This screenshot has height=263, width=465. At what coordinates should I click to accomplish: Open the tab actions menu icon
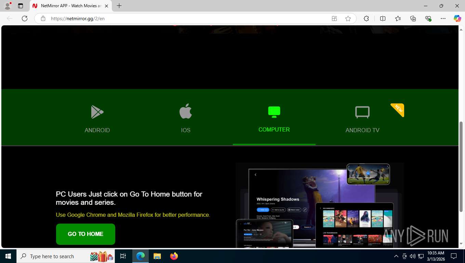click(21, 6)
